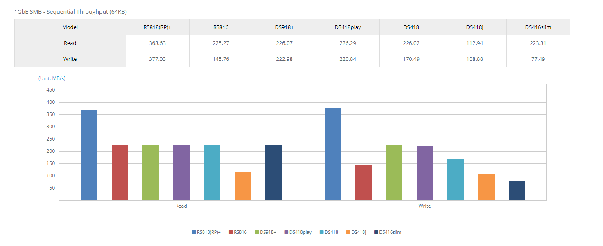Toggle DS918+ series in chart legend
The height and width of the screenshot is (246, 603).
(x=265, y=232)
